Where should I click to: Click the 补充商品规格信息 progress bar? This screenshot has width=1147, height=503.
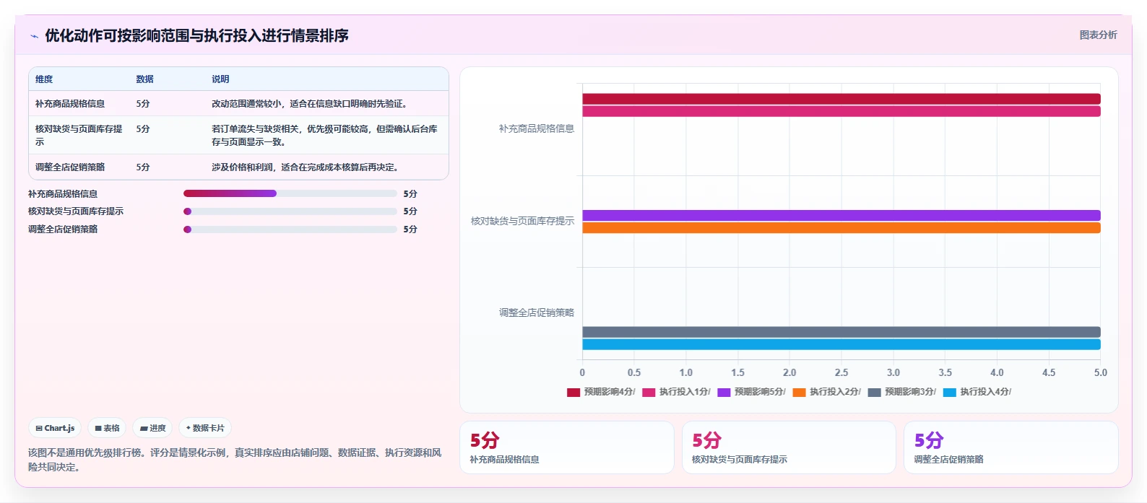point(290,193)
